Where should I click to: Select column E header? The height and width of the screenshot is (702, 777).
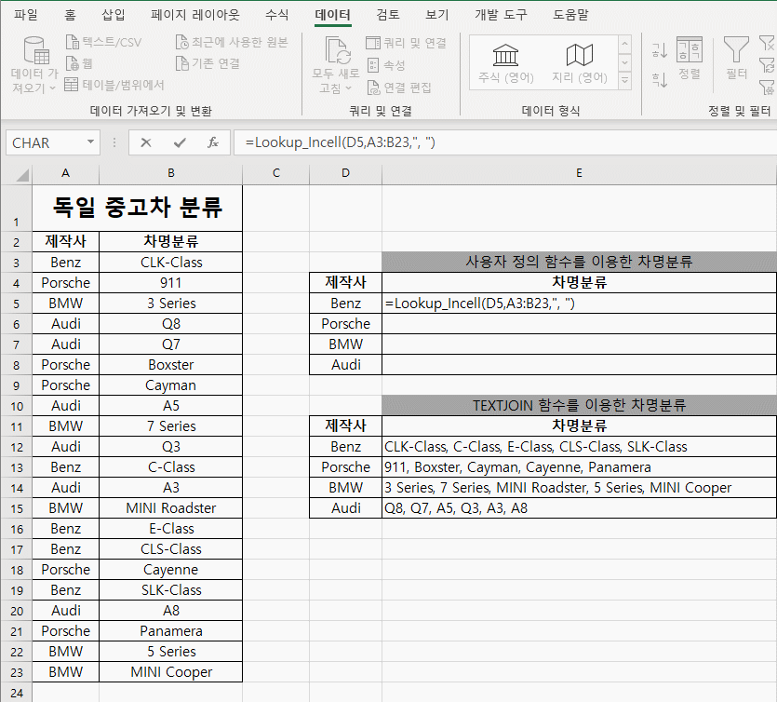click(x=580, y=173)
